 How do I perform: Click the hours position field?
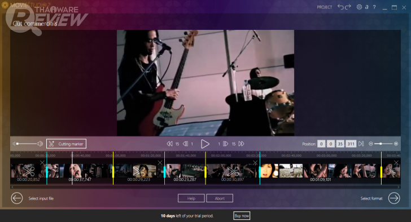point(321,144)
